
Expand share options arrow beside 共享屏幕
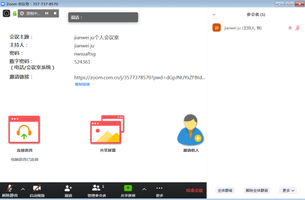144,189
